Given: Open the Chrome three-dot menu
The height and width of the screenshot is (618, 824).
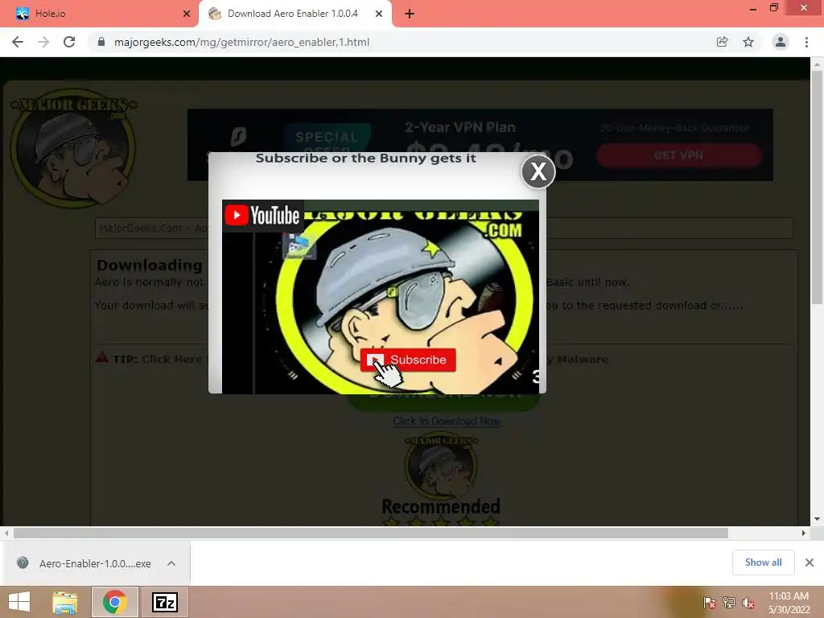Looking at the screenshot, I should 806,42.
